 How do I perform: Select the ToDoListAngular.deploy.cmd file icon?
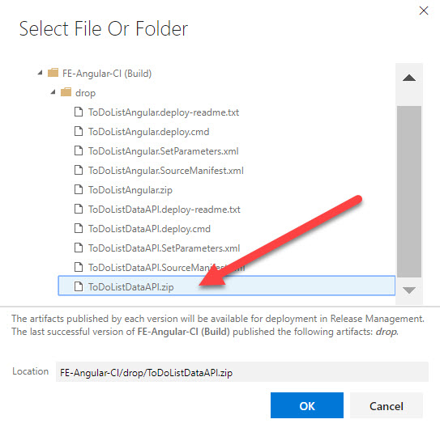coord(79,131)
